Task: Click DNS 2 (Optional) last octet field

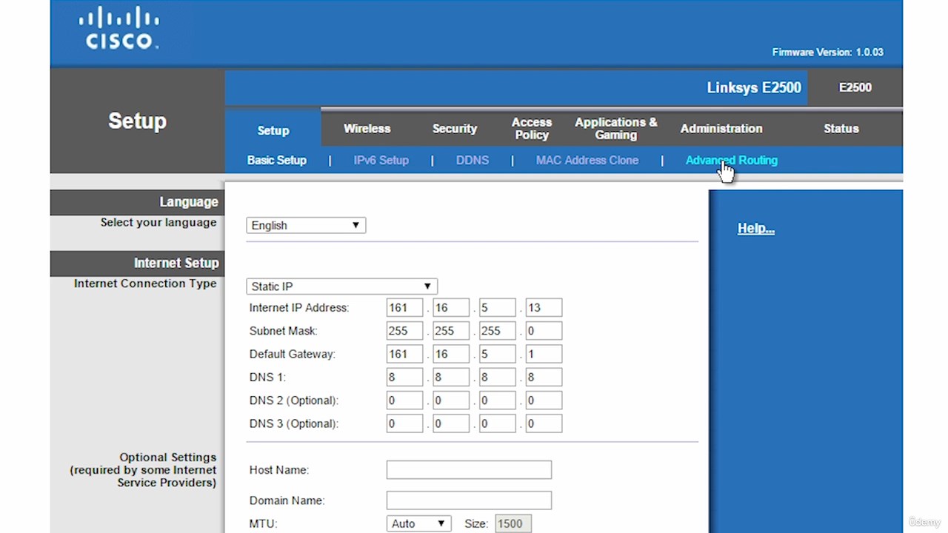Action: pyautogui.click(x=544, y=400)
